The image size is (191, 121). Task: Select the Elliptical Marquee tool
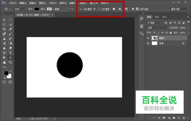10,20
